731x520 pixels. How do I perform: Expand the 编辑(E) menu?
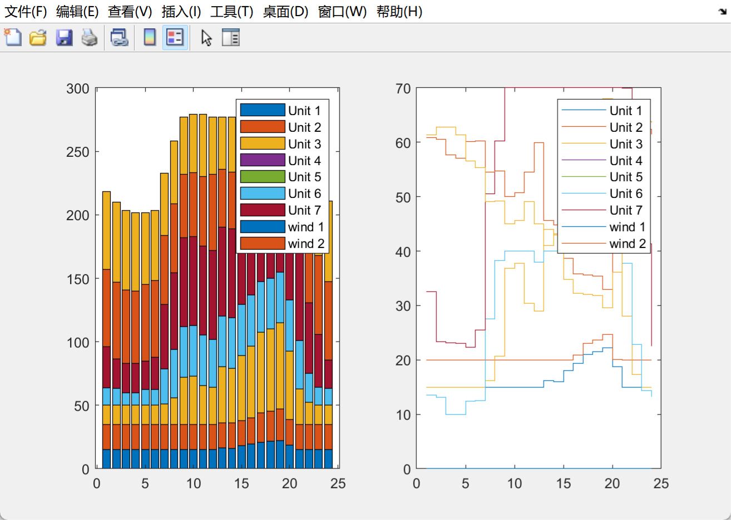[x=77, y=12]
